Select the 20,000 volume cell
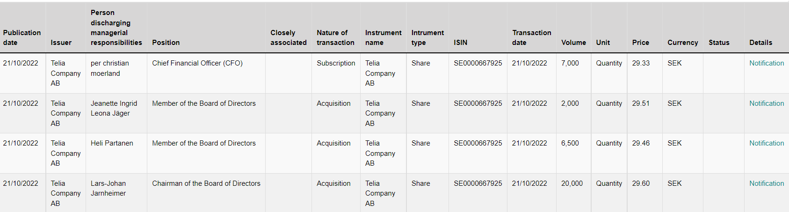Image resolution: width=789 pixels, height=212 pixels. coord(572,183)
